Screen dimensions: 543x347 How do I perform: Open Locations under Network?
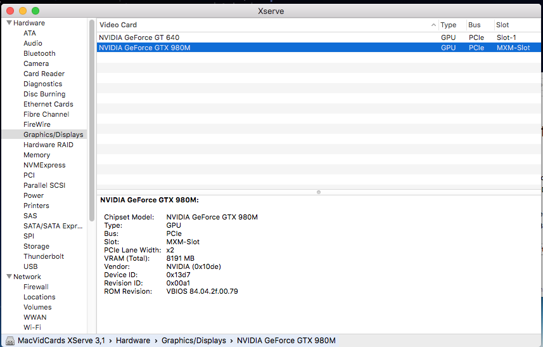[39, 297]
